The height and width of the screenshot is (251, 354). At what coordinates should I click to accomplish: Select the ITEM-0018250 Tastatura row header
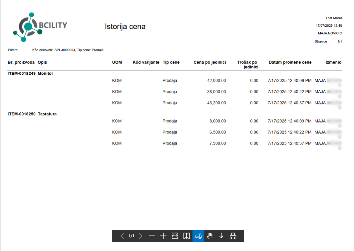32,114
